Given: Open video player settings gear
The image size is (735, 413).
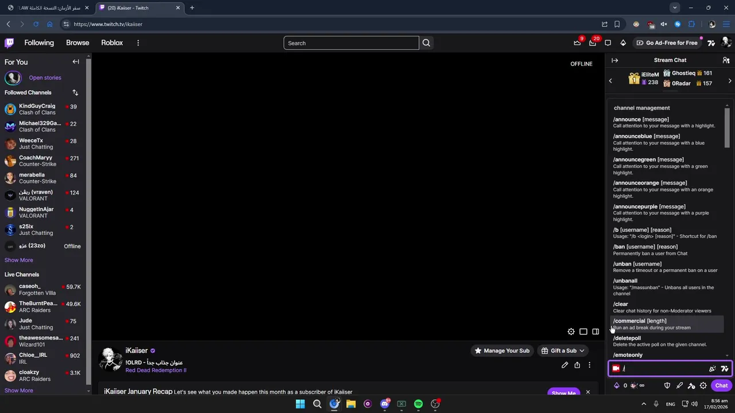Looking at the screenshot, I should pos(571,332).
